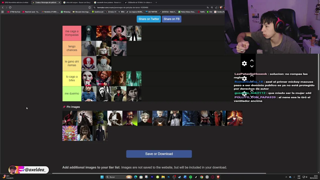Click Leatherface image in the unranked pool

(x=115, y=118)
